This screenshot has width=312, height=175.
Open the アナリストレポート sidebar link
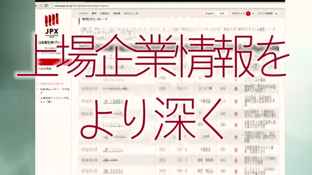coord(52,84)
